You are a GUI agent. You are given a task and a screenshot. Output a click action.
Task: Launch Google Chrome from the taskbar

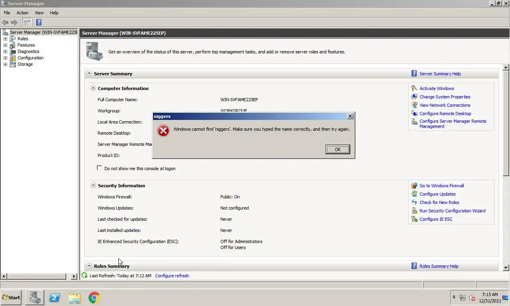point(94,298)
